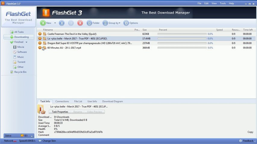Click the FlashGet 3 banner logo icon

tap(46, 13)
